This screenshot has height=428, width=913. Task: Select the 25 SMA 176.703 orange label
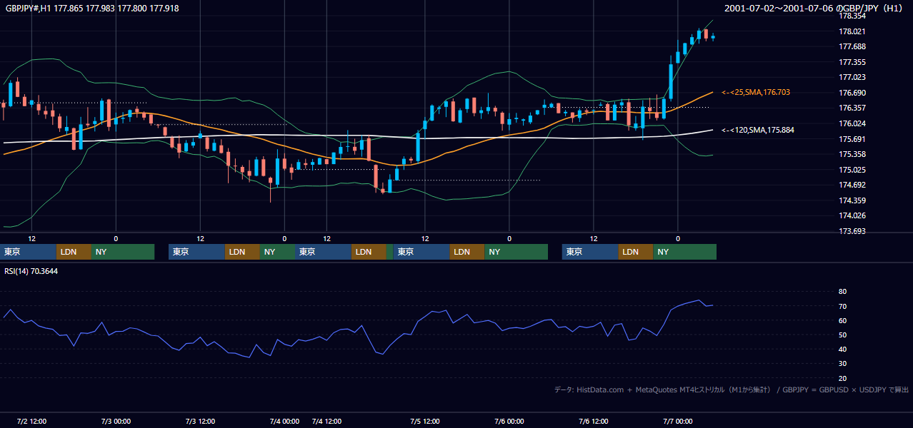(x=756, y=93)
